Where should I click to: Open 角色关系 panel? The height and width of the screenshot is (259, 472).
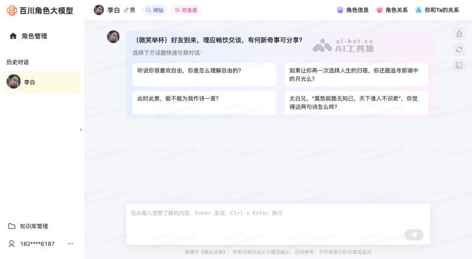tap(392, 10)
